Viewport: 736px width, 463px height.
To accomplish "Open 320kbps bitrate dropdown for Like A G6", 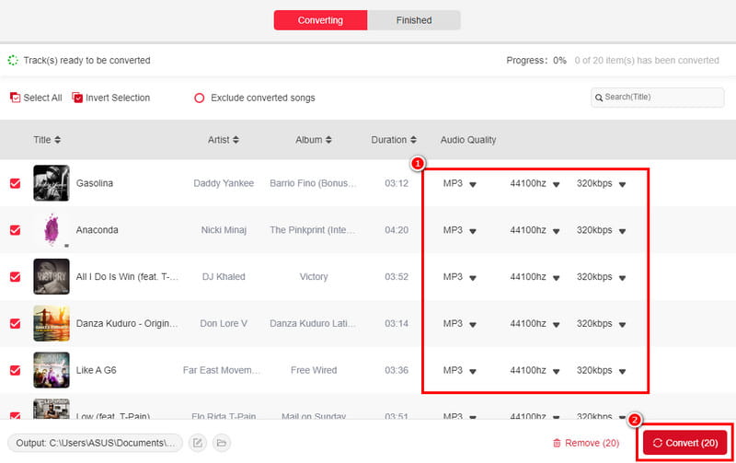I will tap(622, 371).
